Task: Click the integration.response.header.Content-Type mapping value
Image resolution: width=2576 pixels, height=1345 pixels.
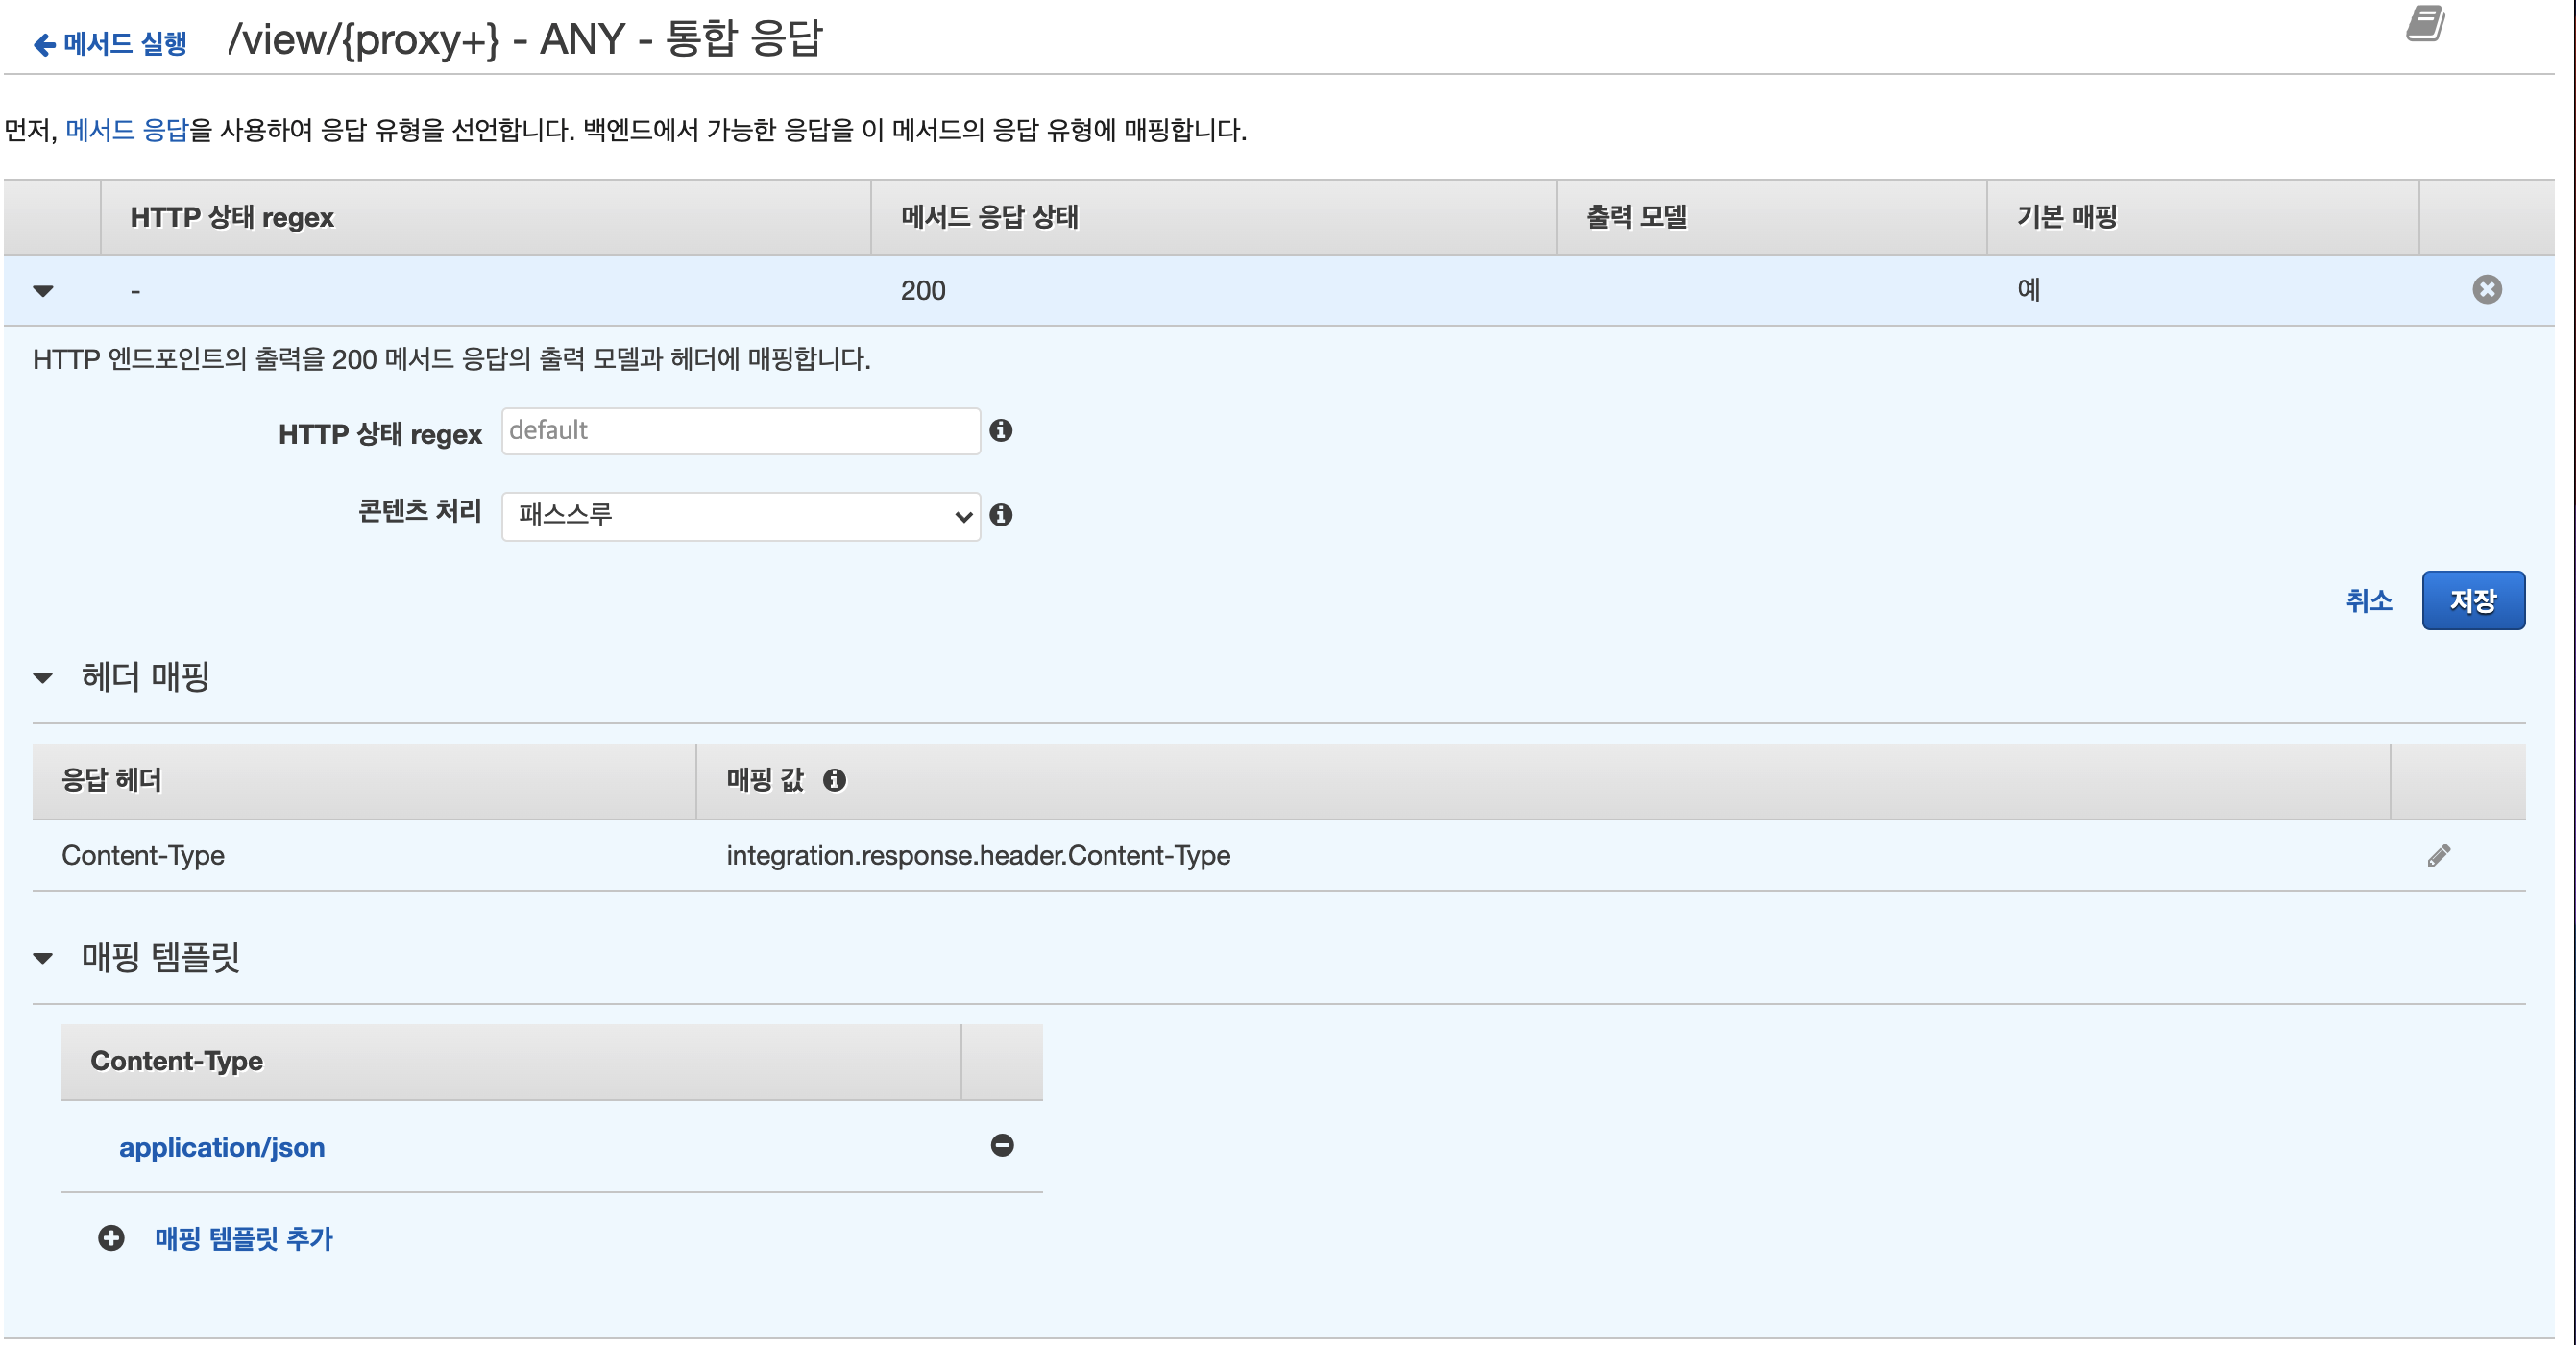Action: (977, 857)
